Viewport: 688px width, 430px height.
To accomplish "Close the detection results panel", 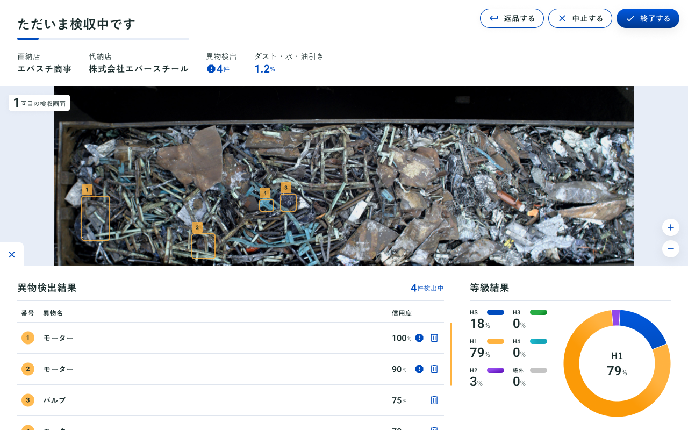I will pyautogui.click(x=12, y=254).
